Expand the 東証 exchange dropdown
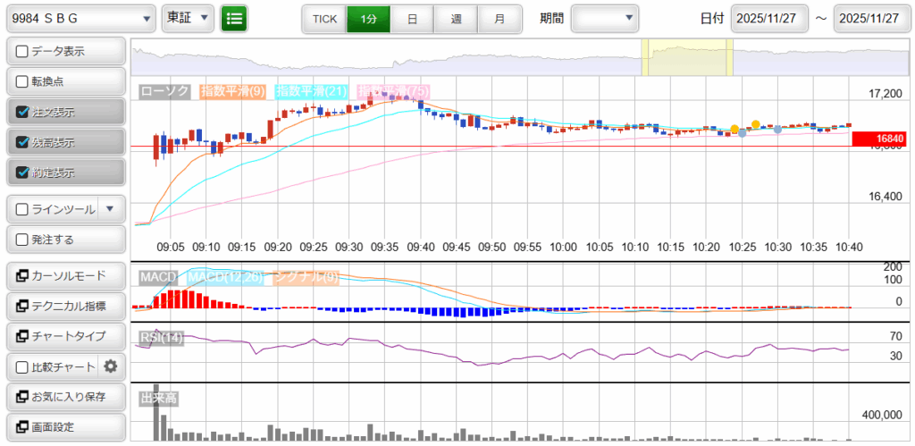This screenshot has height=446, width=915. (189, 18)
